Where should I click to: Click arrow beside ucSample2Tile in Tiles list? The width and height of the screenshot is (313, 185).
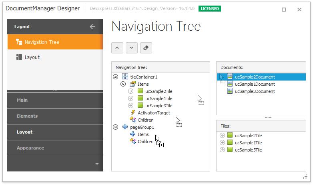[x=222, y=136]
